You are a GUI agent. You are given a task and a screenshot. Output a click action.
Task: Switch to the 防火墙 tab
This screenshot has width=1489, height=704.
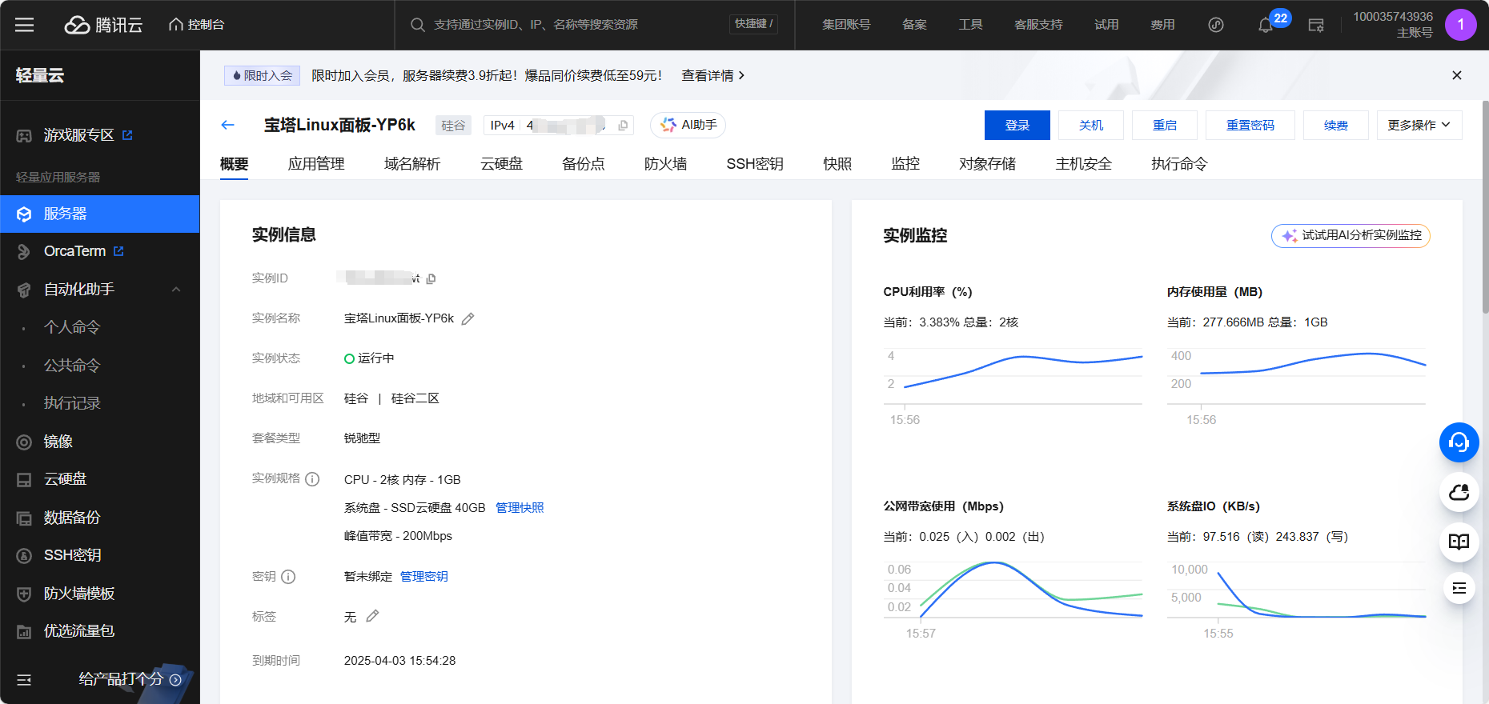coord(665,164)
